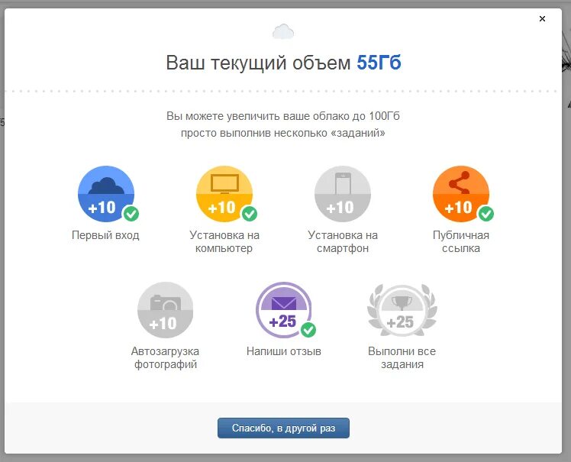
Task: Click the 'Напиши отзыв' label
Action: click(x=284, y=351)
